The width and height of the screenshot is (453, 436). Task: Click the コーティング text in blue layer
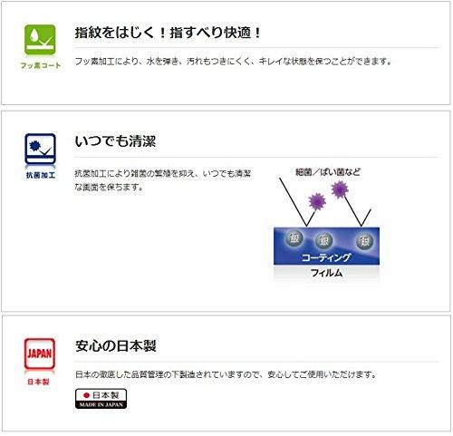[x=326, y=257]
